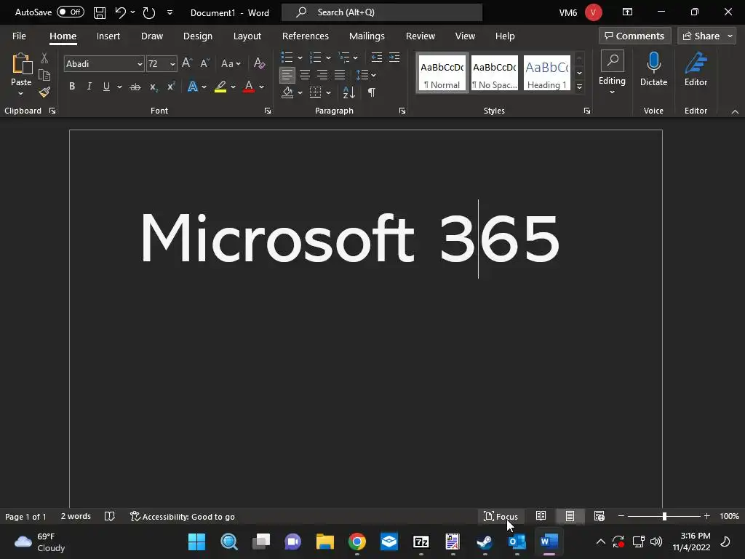The image size is (745, 559).
Task: Click the Copy icon
Action: pos(44,75)
